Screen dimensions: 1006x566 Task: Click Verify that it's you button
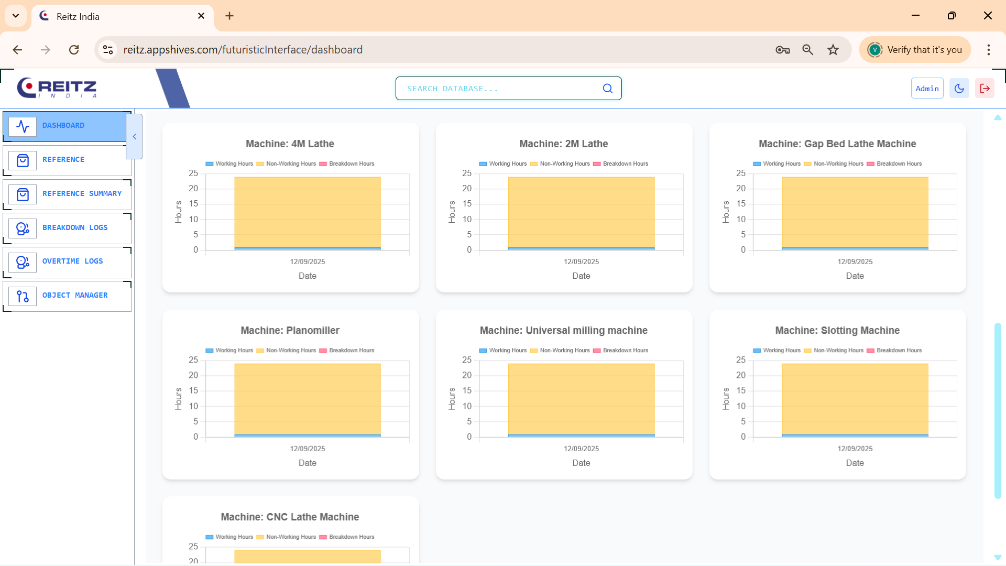[x=915, y=50]
